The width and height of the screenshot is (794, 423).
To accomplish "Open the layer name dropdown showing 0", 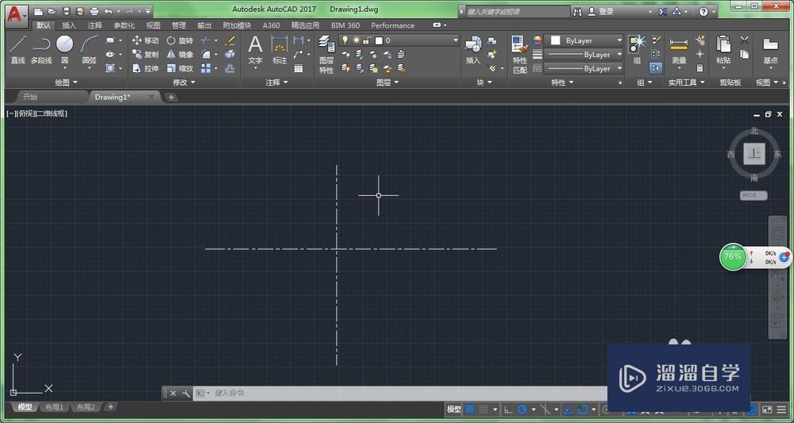I will [420, 40].
